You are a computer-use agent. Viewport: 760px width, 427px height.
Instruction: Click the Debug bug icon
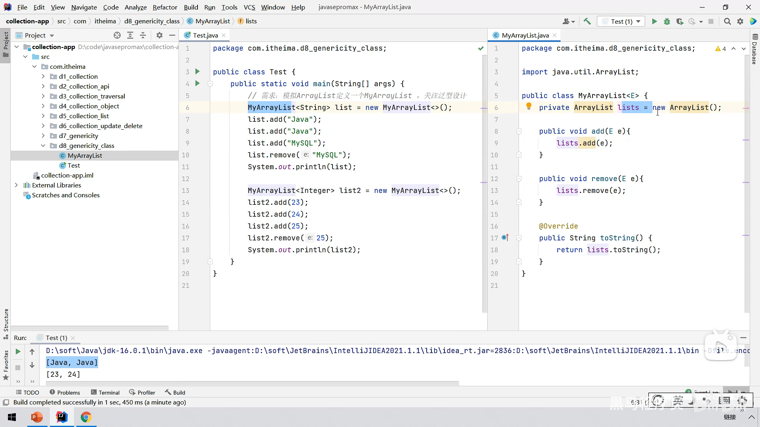pyautogui.click(x=667, y=21)
